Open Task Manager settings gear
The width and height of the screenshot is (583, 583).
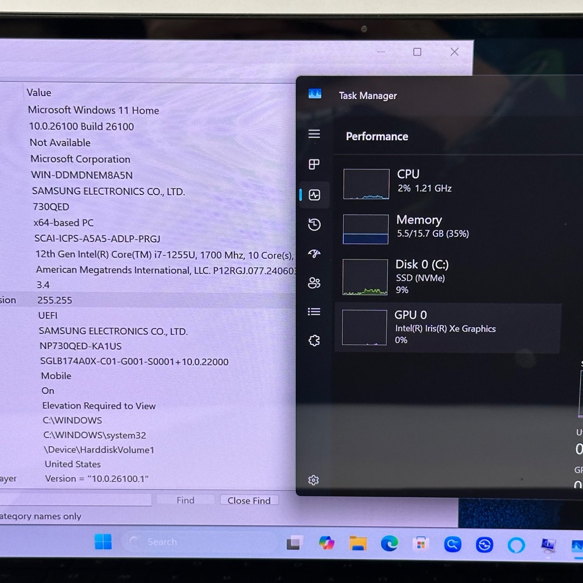(x=313, y=480)
